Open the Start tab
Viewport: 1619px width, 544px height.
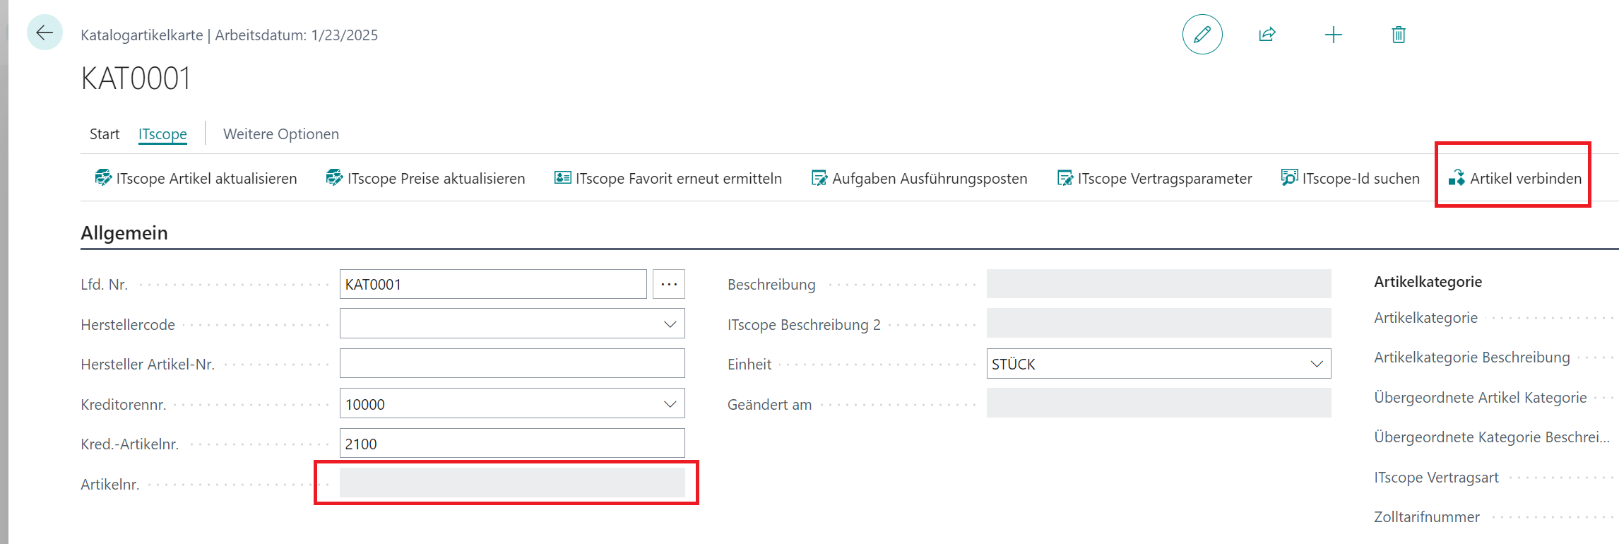pyautogui.click(x=105, y=134)
